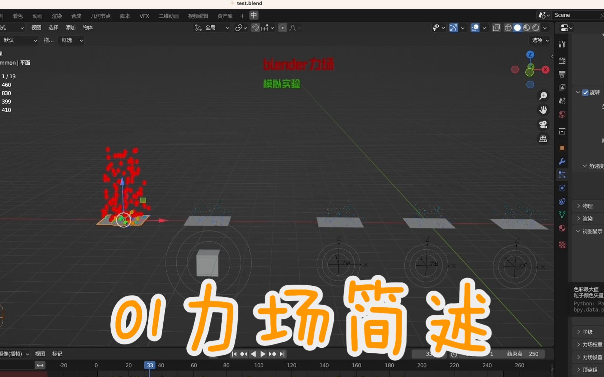Switch to rendered shading mode
This screenshot has height=377, width=604.
536,28
